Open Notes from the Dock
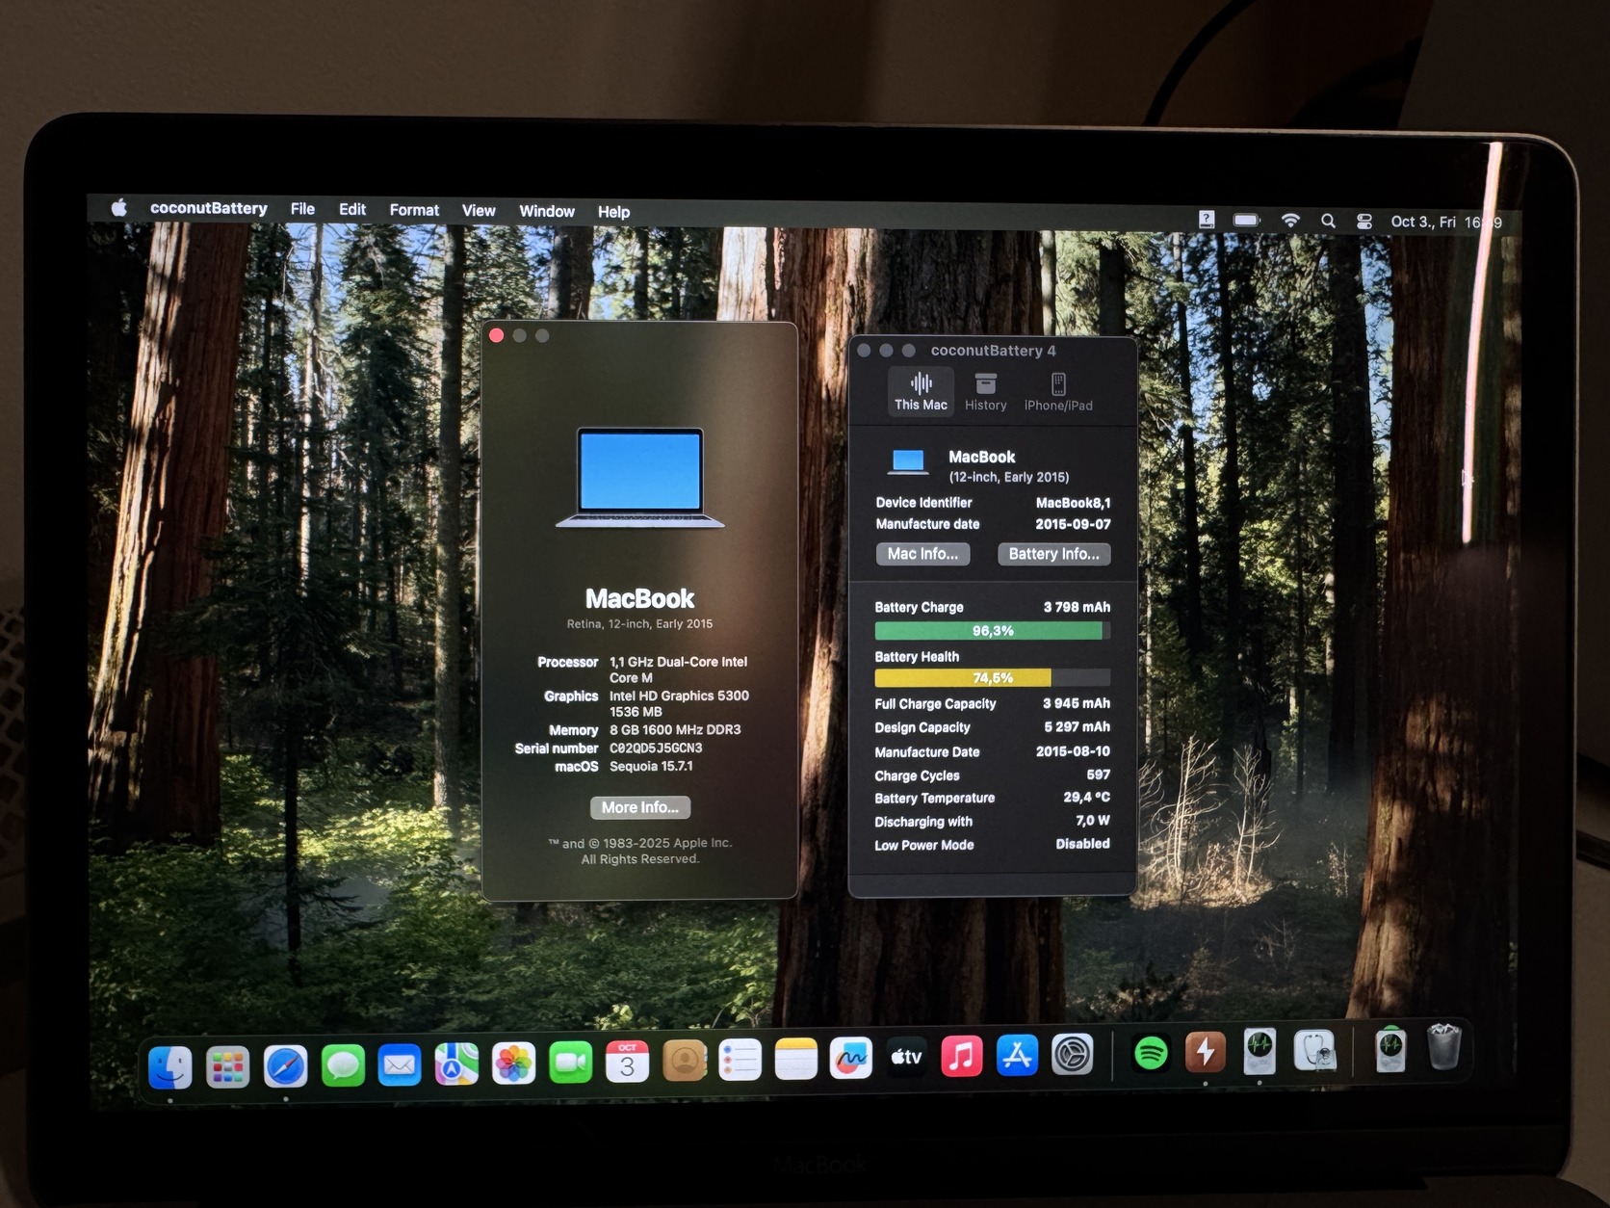Viewport: 1610px width, 1208px height. pyautogui.click(x=795, y=1059)
